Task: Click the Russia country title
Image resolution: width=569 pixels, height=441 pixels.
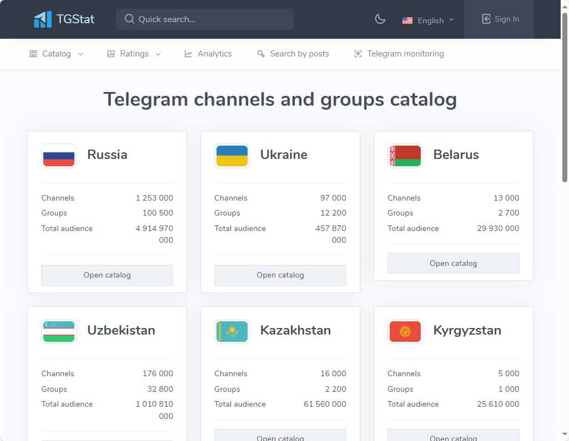Action: 107,155
